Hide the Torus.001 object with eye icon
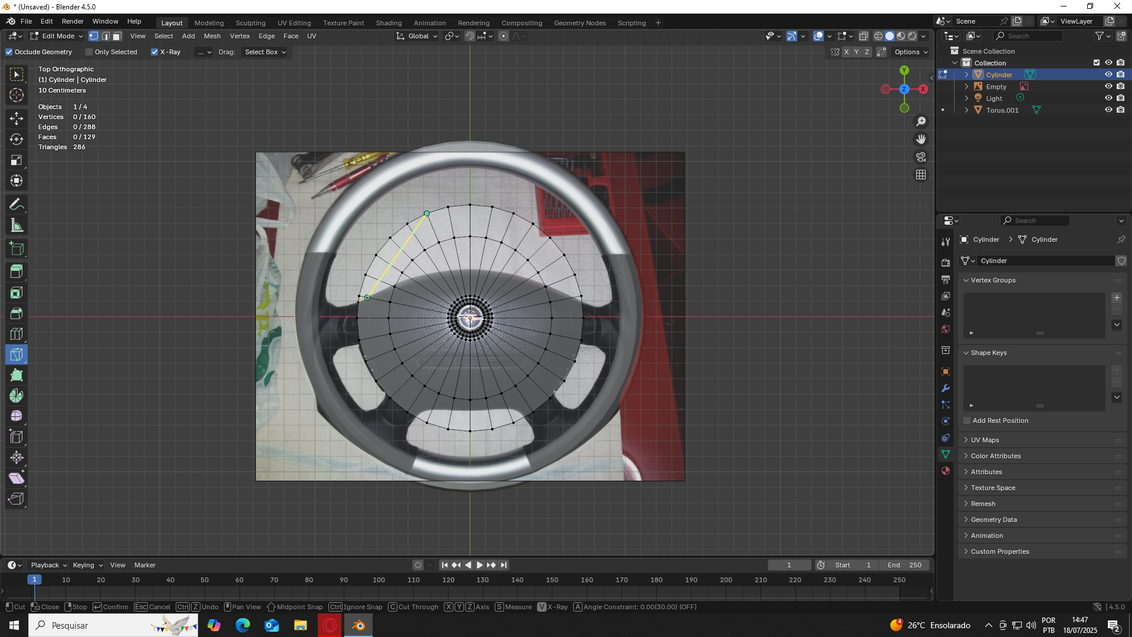The height and width of the screenshot is (637, 1132). tap(1108, 110)
